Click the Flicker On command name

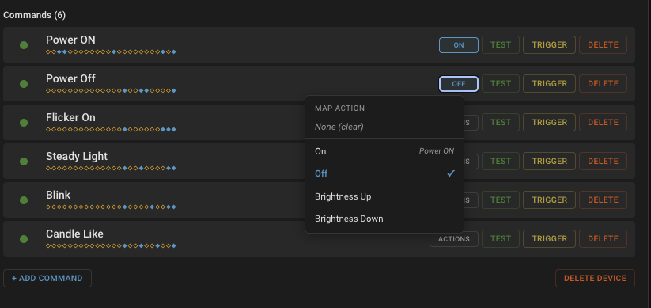pyautogui.click(x=70, y=118)
